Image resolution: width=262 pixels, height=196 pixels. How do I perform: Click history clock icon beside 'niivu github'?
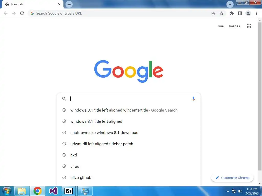[64, 178]
